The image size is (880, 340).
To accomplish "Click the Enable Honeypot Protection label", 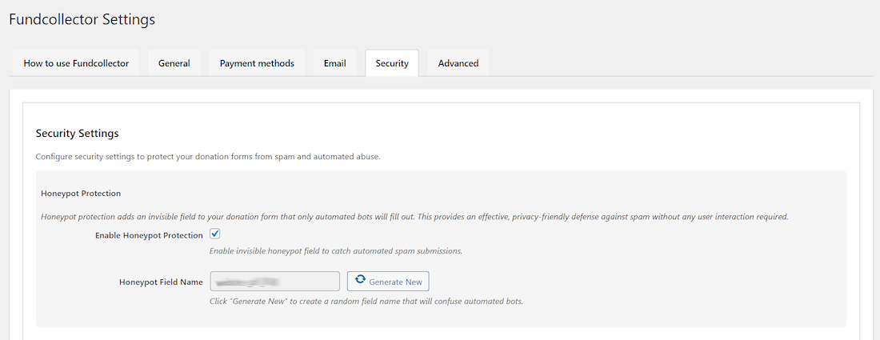I will 149,235.
